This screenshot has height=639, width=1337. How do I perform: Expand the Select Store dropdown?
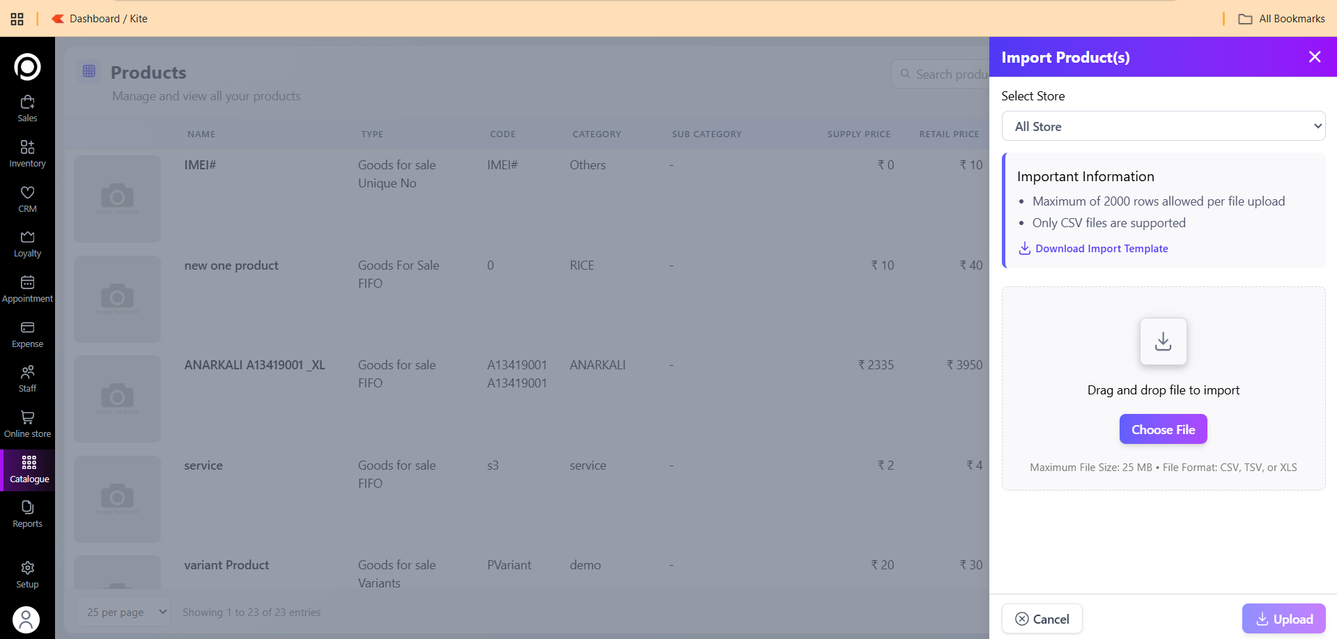[1163, 126]
